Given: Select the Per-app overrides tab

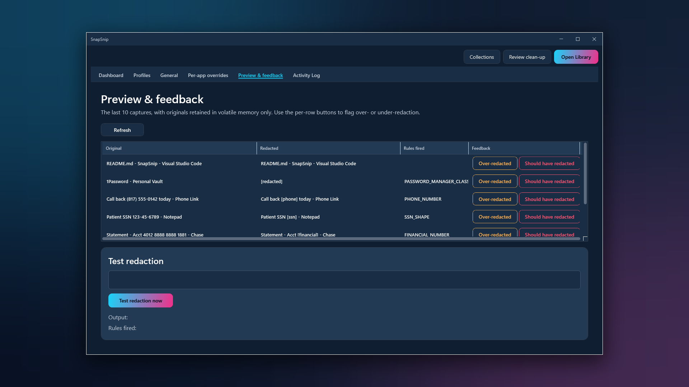Looking at the screenshot, I should coord(208,75).
